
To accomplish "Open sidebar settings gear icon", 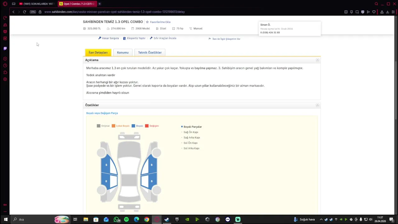I will [5, 79].
